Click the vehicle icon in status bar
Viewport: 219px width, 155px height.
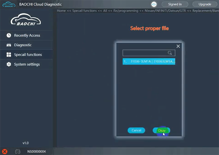18,151
